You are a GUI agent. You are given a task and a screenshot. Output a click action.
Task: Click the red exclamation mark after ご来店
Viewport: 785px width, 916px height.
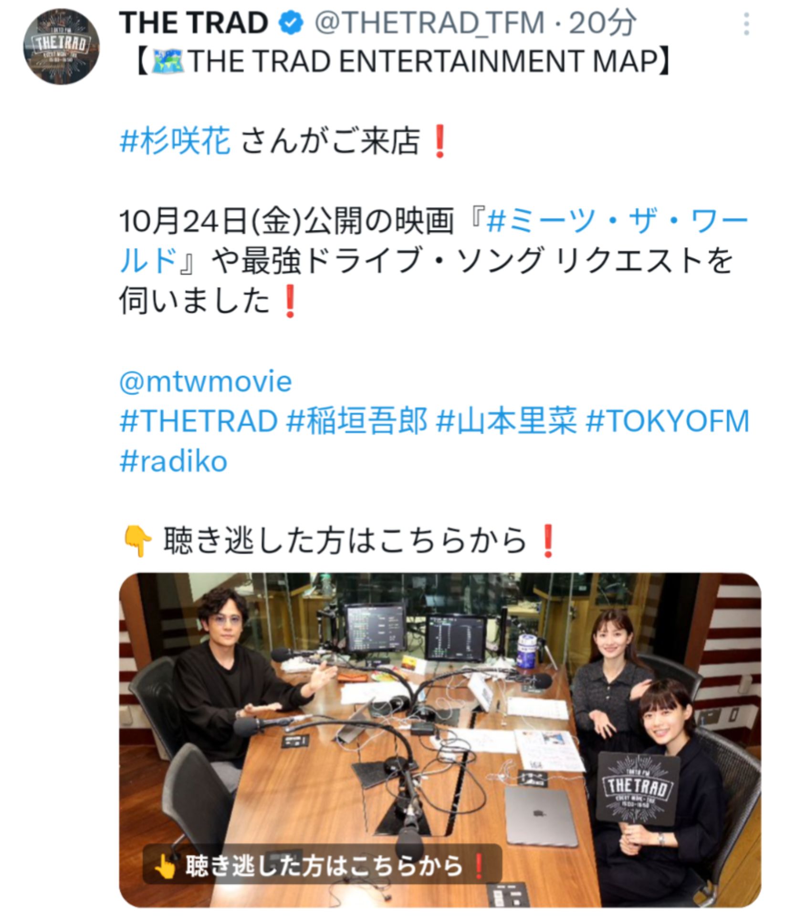point(439,142)
